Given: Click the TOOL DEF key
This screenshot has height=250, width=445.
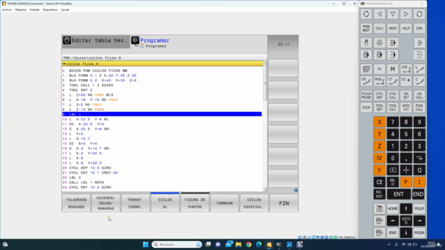Looking at the screenshot, I should click(x=380, y=108).
